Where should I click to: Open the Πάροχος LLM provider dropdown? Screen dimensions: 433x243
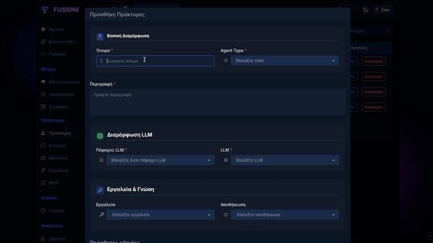point(160,160)
